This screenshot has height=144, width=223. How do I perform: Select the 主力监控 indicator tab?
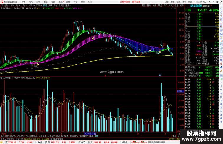click(43, 136)
